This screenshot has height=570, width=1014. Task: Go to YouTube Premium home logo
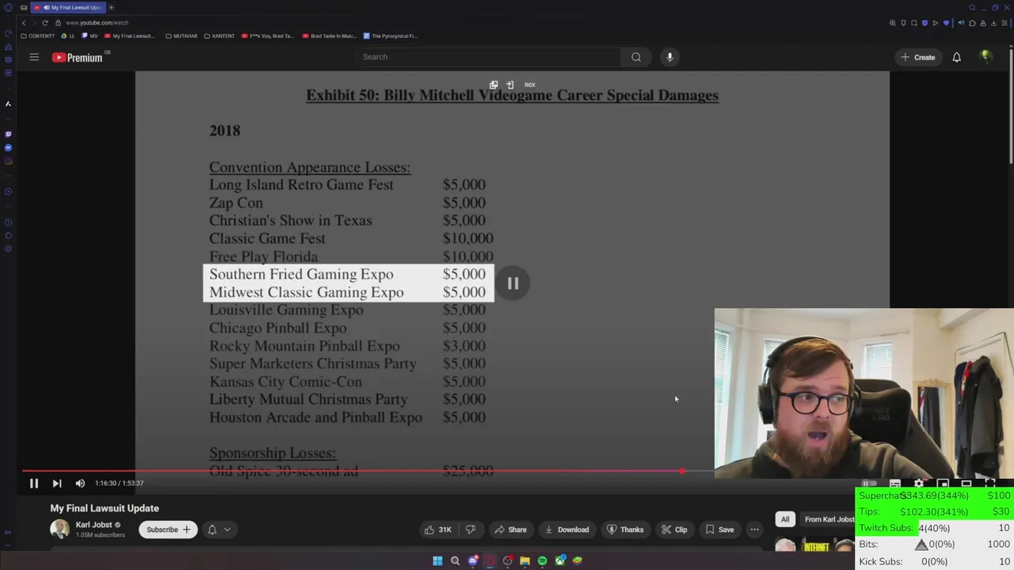(x=78, y=57)
